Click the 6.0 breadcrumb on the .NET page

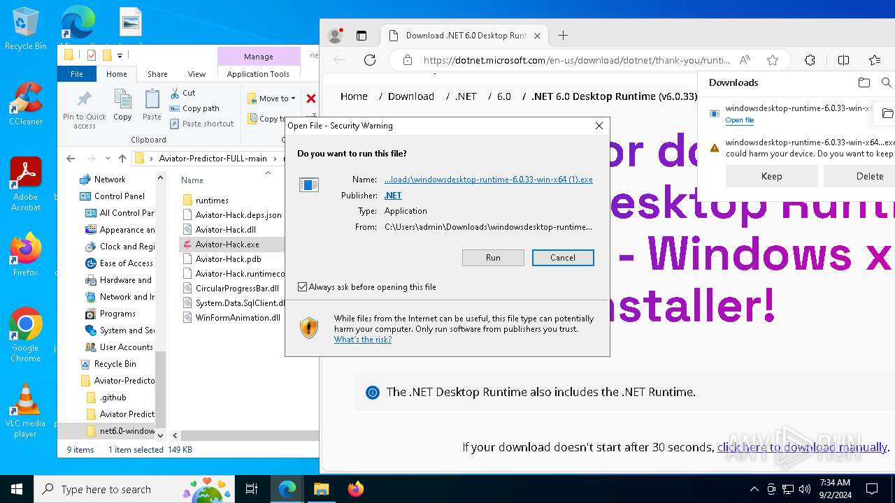coord(504,96)
